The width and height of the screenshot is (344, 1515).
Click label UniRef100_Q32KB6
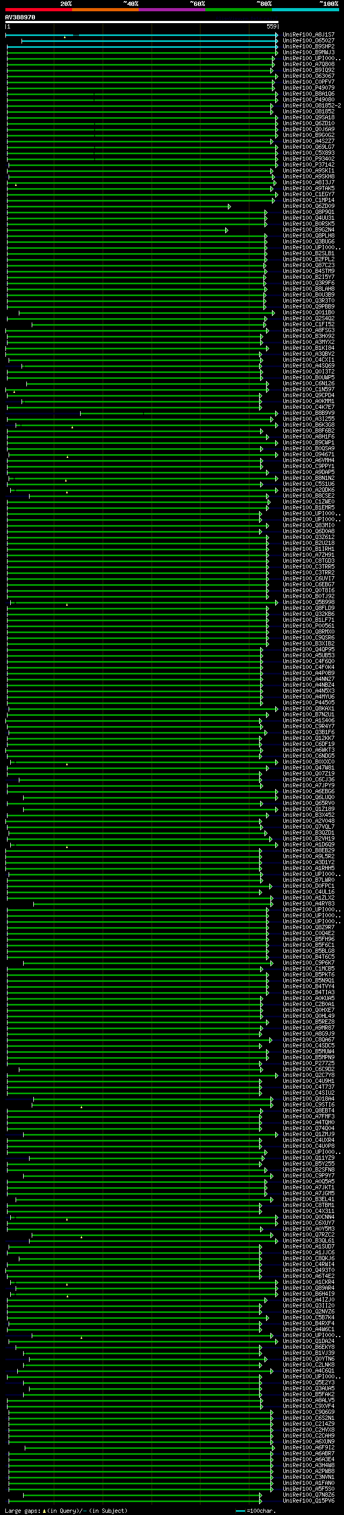(x=309, y=614)
